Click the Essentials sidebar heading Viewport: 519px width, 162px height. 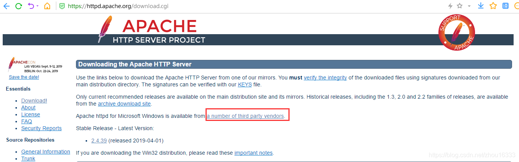18,89
